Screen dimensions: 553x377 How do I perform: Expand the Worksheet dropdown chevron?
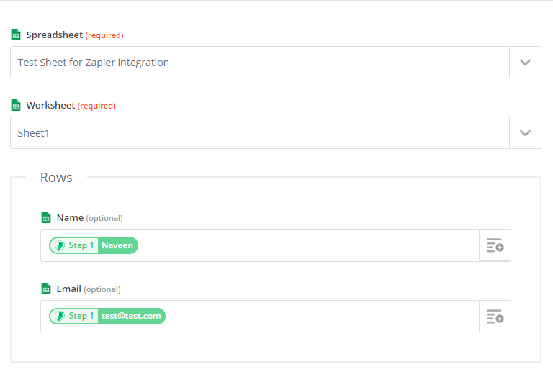pyautogui.click(x=525, y=133)
